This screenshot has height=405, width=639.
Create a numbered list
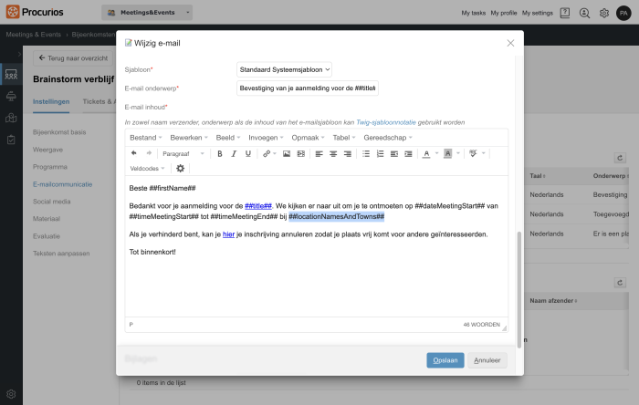(381, 153)
